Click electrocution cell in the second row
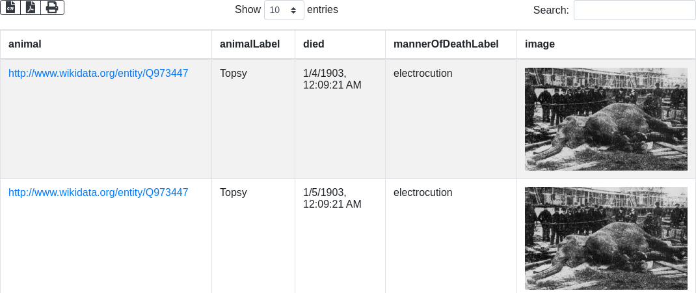This screenshot has height=293, width=696. tap(423, 193)
